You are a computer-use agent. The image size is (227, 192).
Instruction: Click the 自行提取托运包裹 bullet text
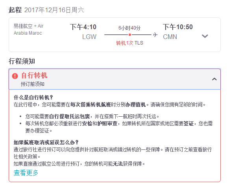pyautogui.click(x=70, y=116)
